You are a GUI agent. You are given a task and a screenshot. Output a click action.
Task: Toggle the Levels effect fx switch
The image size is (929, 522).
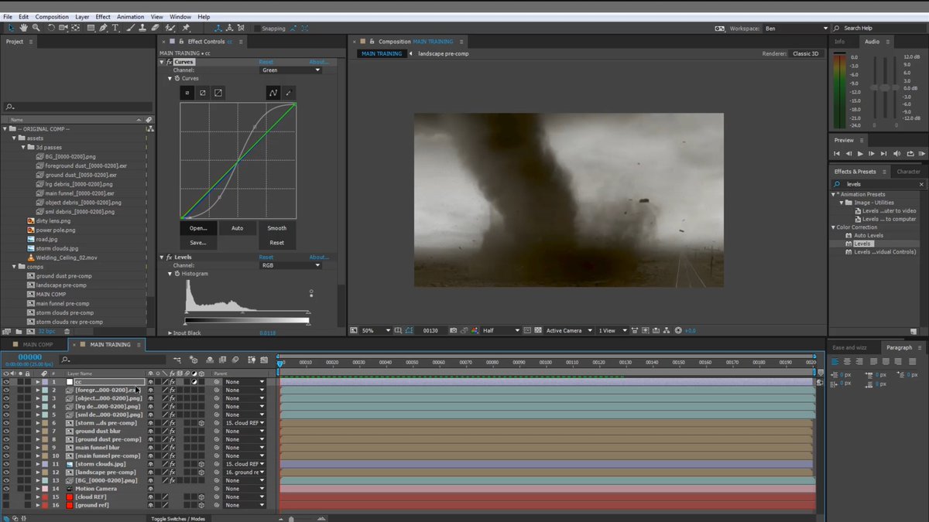click(170, 257)
